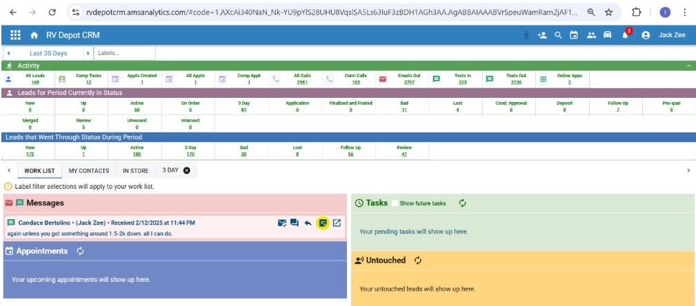The image size is (696, 306).
Task: Close the 3 DAY tab
Action: (x=186, y=170)
